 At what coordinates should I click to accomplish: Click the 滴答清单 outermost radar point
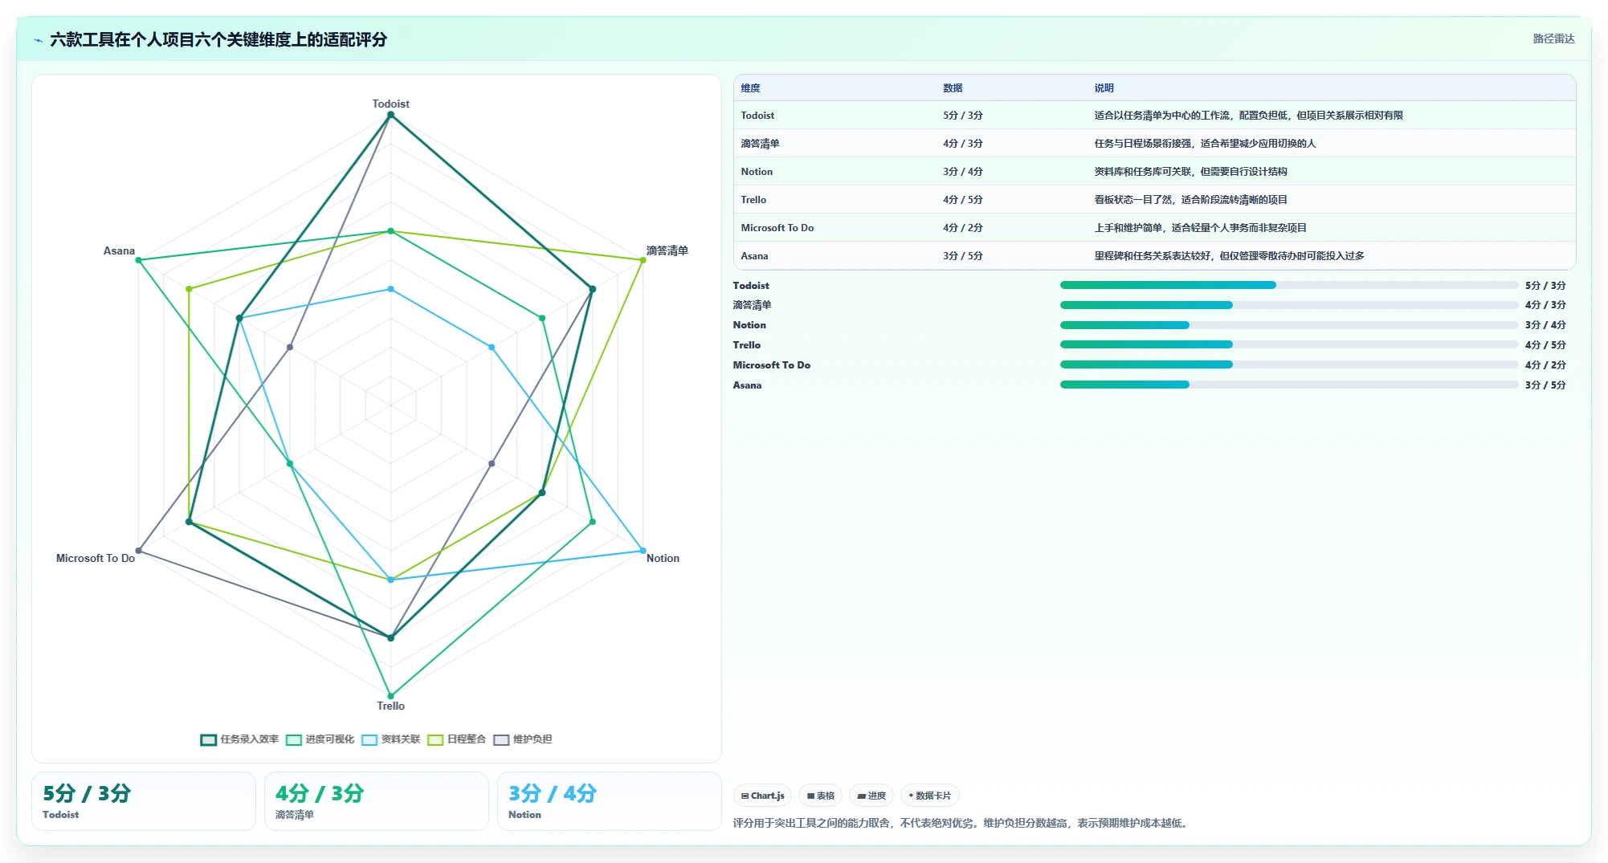click(643, 260)
